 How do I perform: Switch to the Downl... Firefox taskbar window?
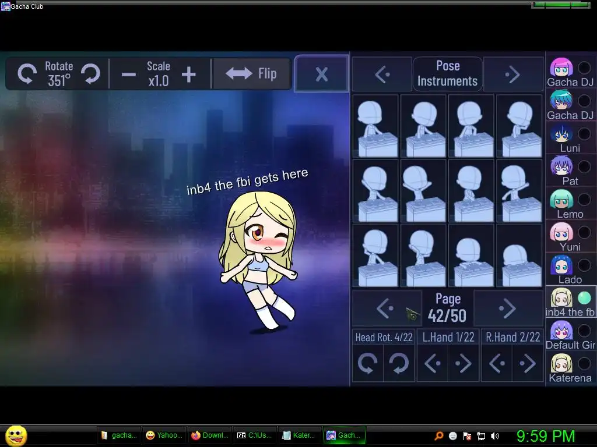pos(210,435)
